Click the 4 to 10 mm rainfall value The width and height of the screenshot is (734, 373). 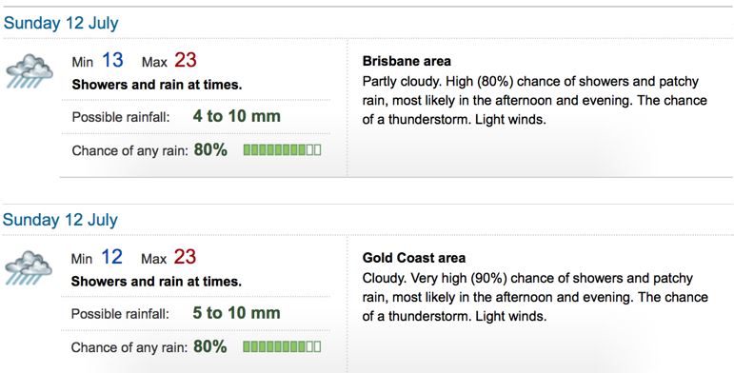[236, 116]
